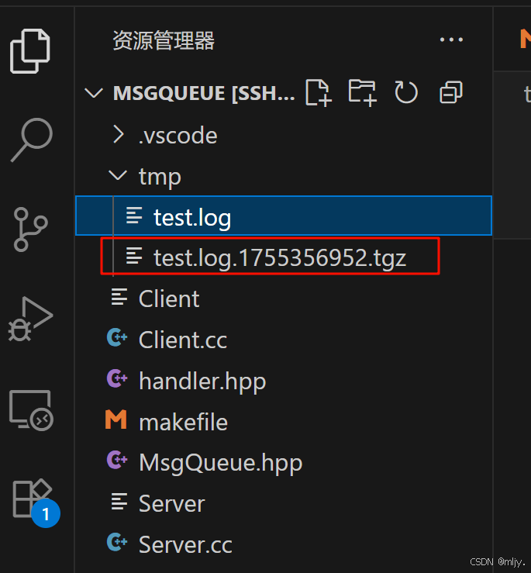531x573 pixels.
Task: Open the makefile
Action: coord(284,421)
